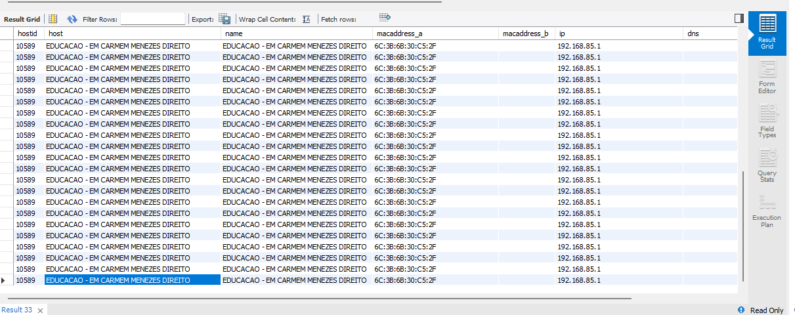Toggle Wrap Cell Content icon
795x315 pixels.
click(307, 19)
